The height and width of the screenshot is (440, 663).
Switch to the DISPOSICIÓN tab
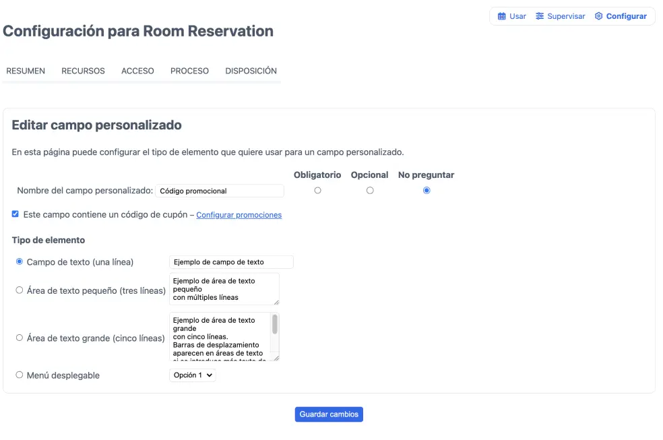tap(251, 71)
